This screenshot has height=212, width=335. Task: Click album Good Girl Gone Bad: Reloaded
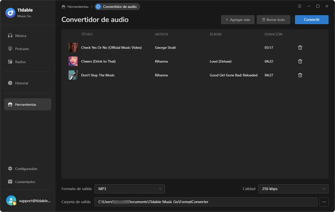tap(234, 75)
